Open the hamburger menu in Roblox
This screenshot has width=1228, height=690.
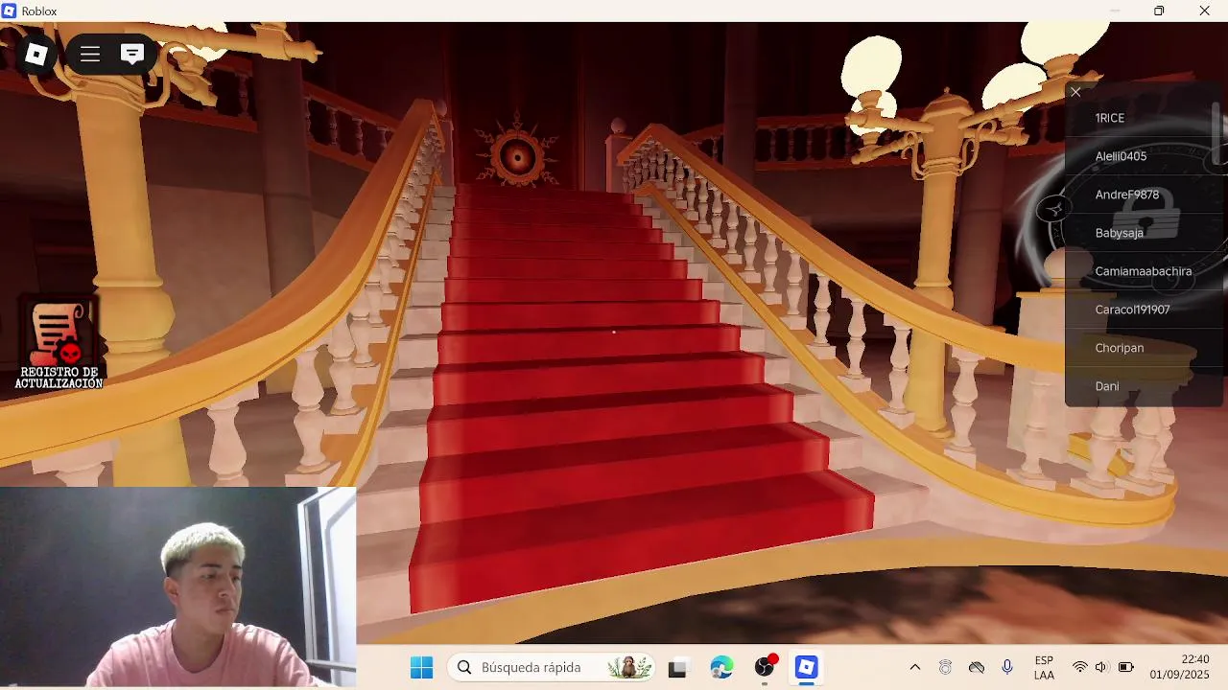(90, 55)
